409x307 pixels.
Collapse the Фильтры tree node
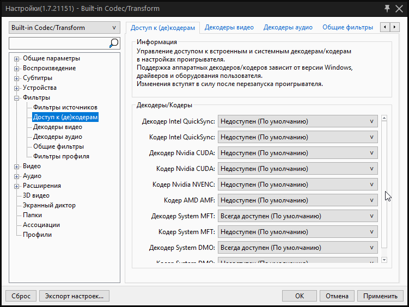[x=17, y=98]
